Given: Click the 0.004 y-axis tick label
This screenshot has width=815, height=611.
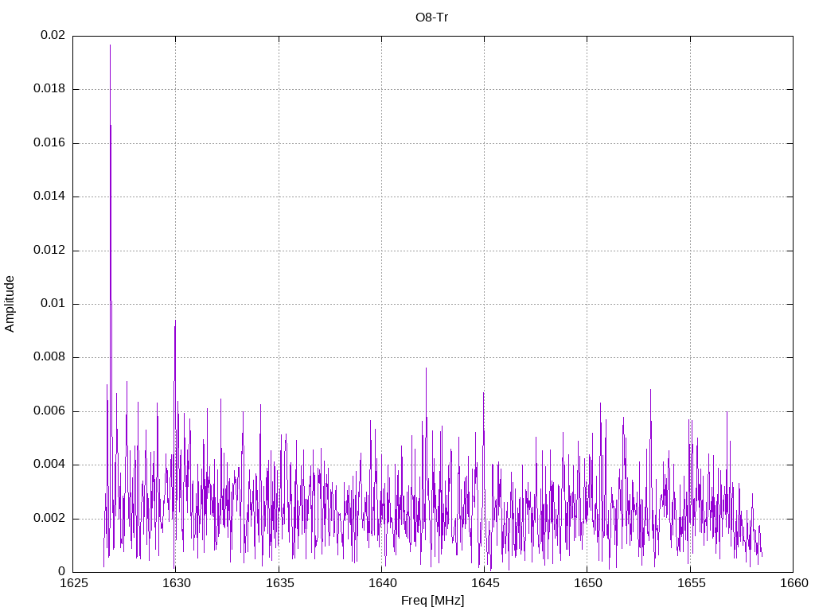Looking at the screenshot, I should coord(49,465).
